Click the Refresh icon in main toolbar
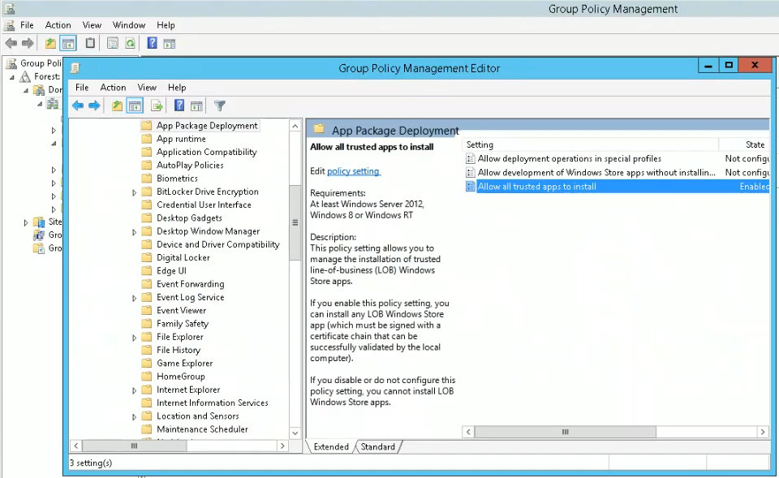Viewport: 779px width, 478px height. pos(130,44)
